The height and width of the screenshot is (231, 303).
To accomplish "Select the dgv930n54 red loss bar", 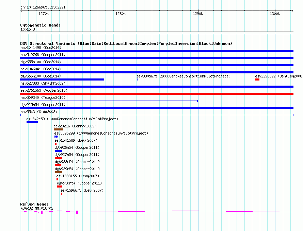I will coord(60,186).
